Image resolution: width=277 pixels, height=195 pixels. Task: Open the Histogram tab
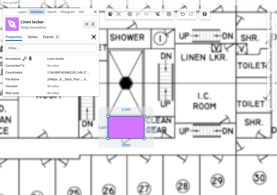coord(67,12)
